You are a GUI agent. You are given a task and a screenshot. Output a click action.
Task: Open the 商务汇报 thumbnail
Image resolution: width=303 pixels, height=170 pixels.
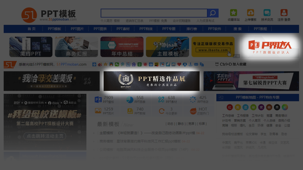tap(76, 47)
